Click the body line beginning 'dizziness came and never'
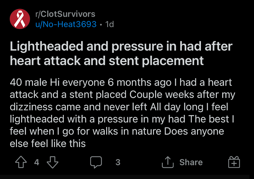 [x=119, y=107]
